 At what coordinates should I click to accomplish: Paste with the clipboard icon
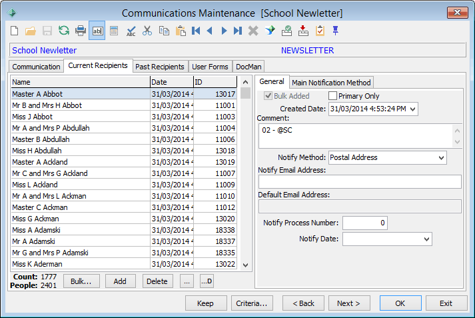(x=181, y=31)
